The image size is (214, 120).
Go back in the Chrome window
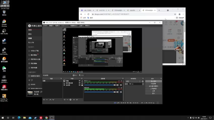click(x=81, y=14)
